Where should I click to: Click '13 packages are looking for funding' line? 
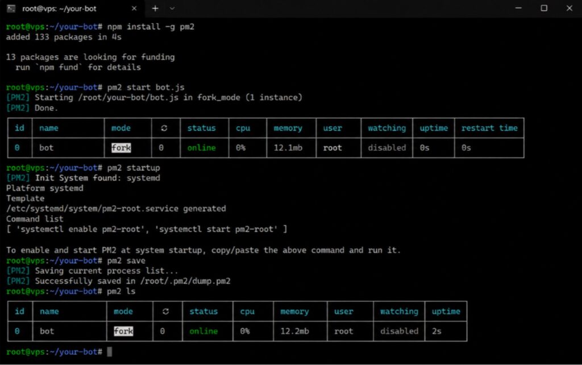90,57
